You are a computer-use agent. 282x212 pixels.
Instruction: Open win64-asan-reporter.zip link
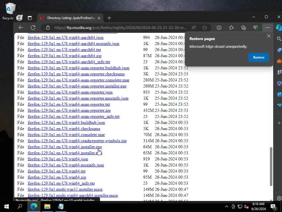(x=69, y=110)
